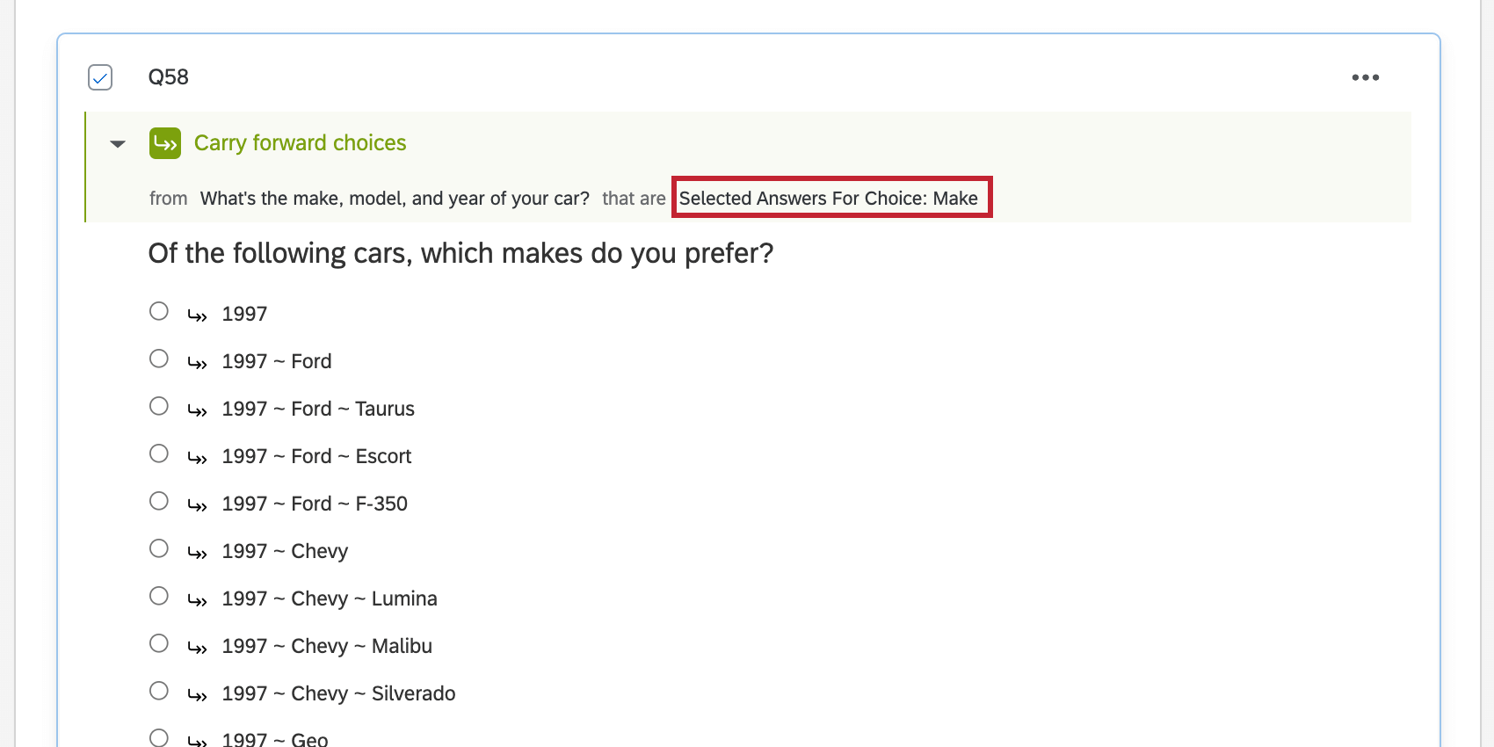
Task: Select the 1997 ~ Ford ~ Escort radio option
Action: 159,453
